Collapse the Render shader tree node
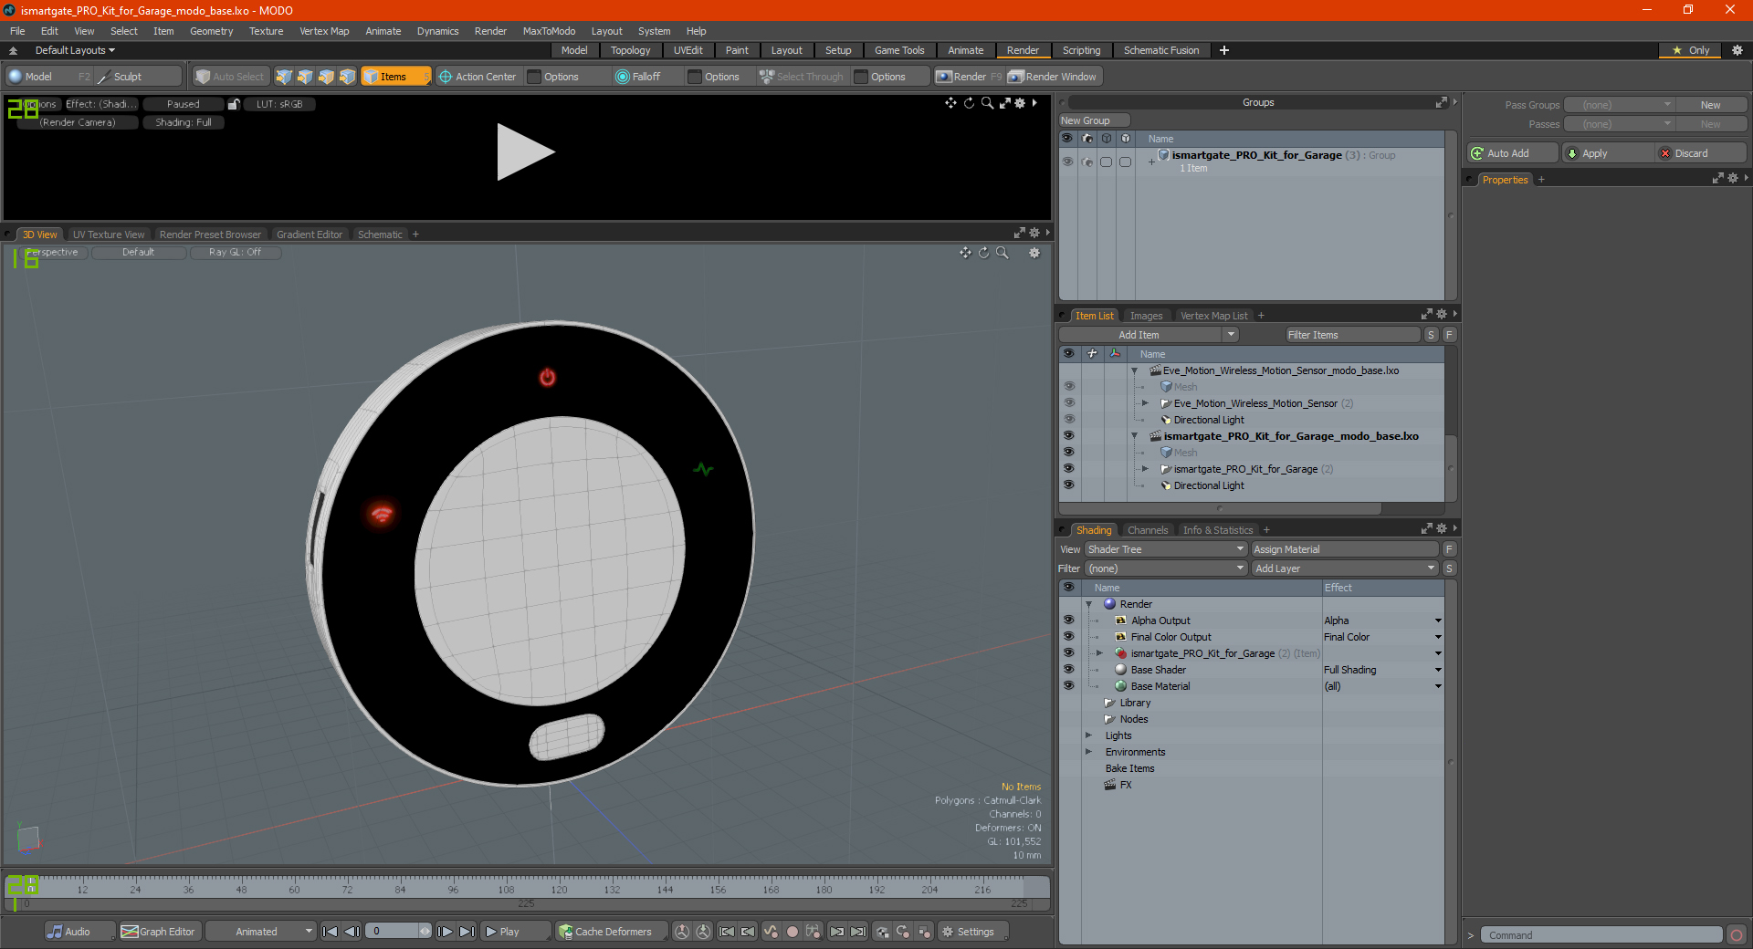The height and width of the screenshot is (949, 1753). pyautogui.click(x=1088, y=604)
